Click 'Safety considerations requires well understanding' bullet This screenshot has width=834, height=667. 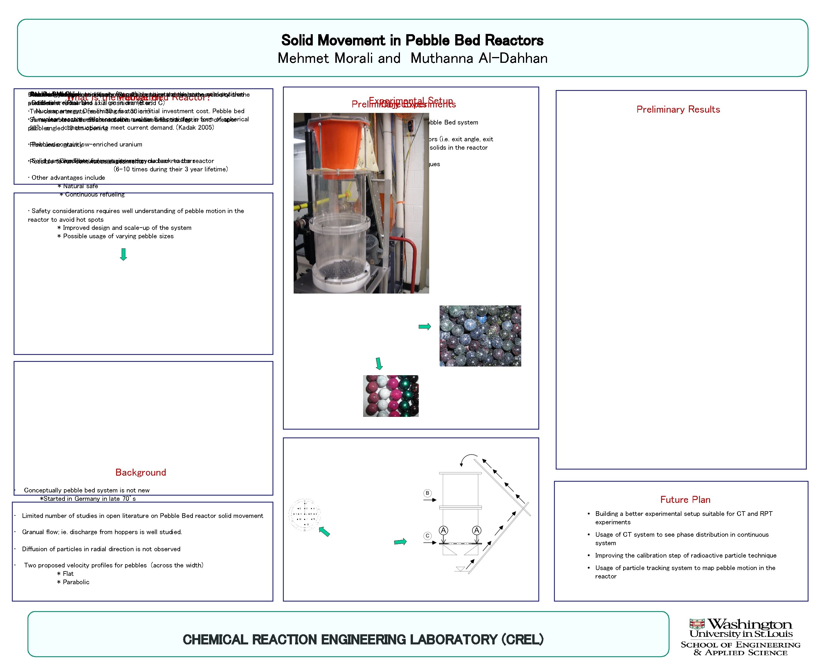(136, 215)
